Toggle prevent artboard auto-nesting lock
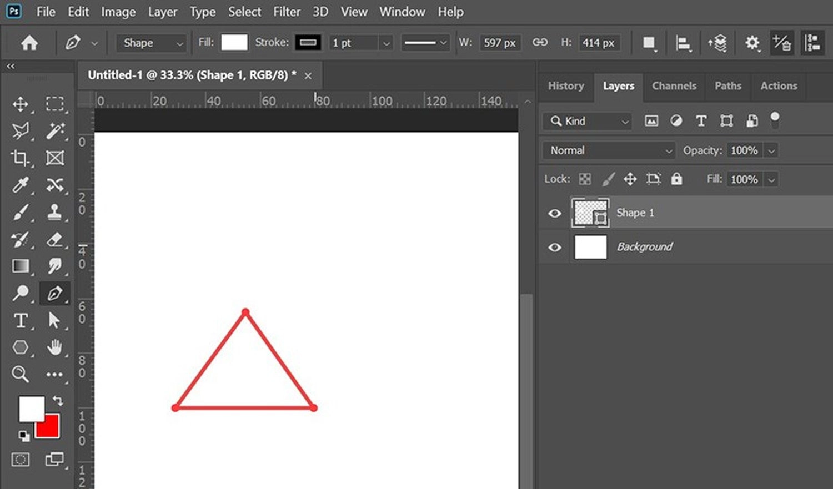Image resolution: width=833 pixels, height=489 pixels. click(653, 179)
